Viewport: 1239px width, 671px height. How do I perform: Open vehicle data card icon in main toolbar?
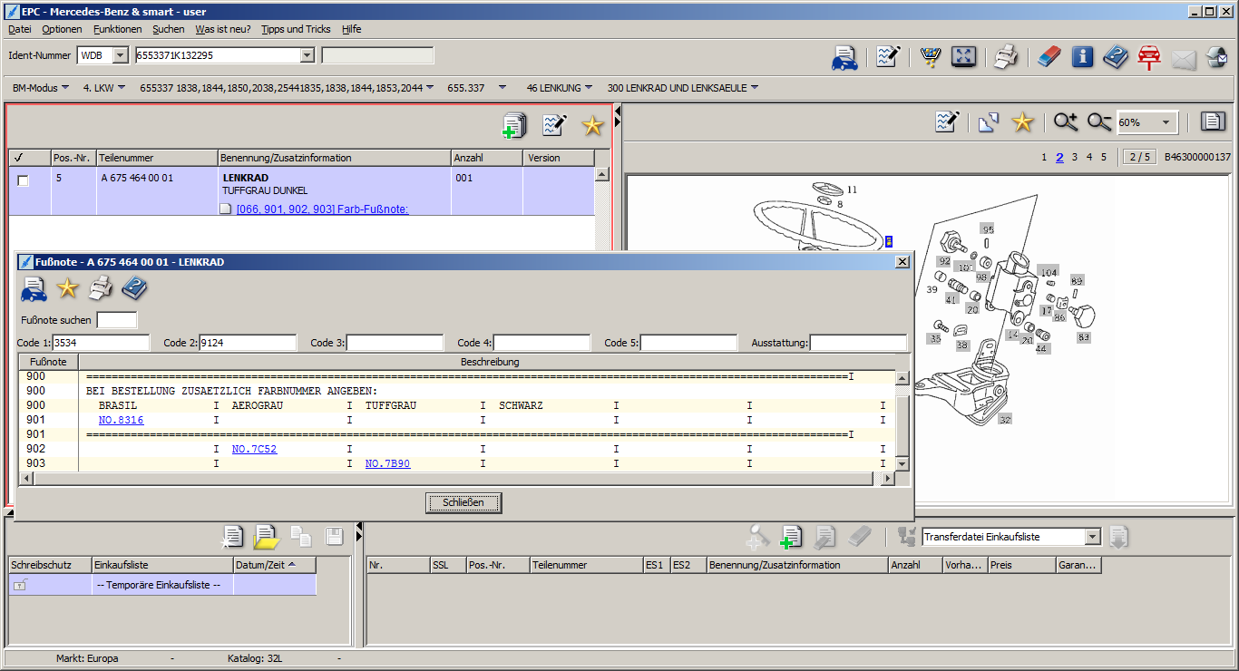pos(845,57)
